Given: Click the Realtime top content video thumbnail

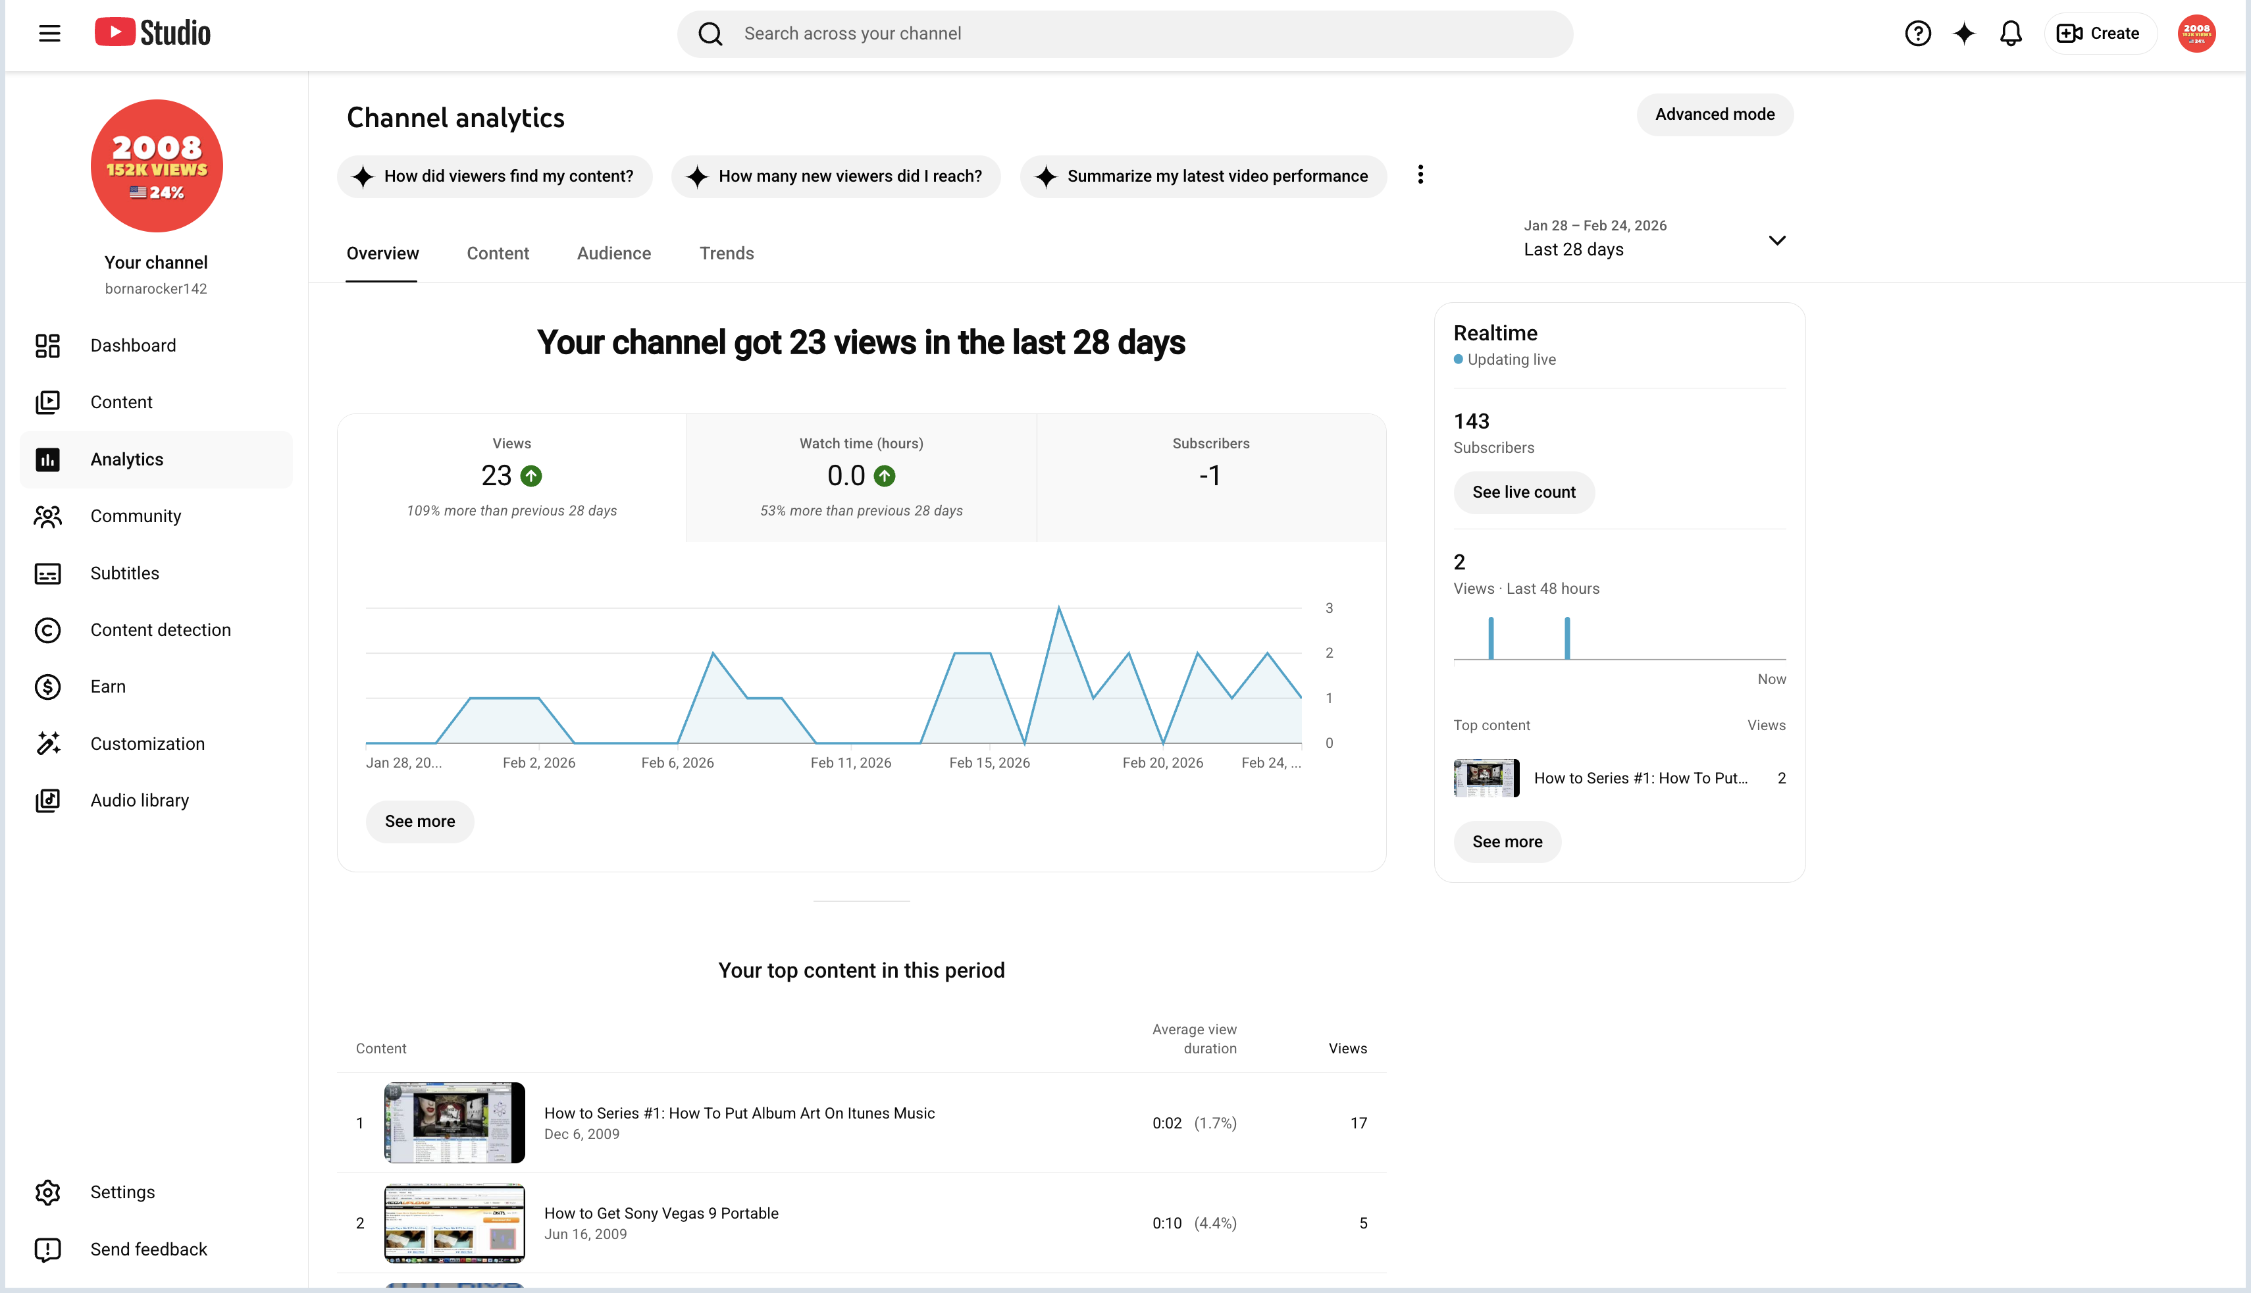Looking at the screenshot, I should click(x=1487, y=778).
